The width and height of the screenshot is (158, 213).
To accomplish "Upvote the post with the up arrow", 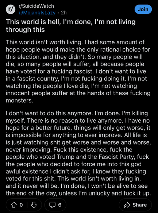I will (14, 205).
